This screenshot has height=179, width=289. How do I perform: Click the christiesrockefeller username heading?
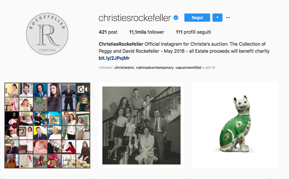[135, 18]
